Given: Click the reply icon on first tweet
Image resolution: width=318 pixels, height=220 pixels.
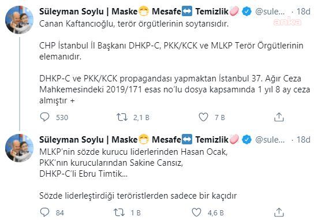Looking at the screenshot, I should pos(44,117).
